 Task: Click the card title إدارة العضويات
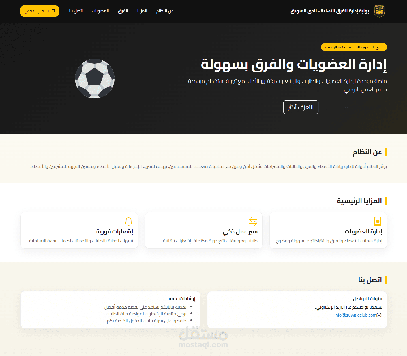363,232
